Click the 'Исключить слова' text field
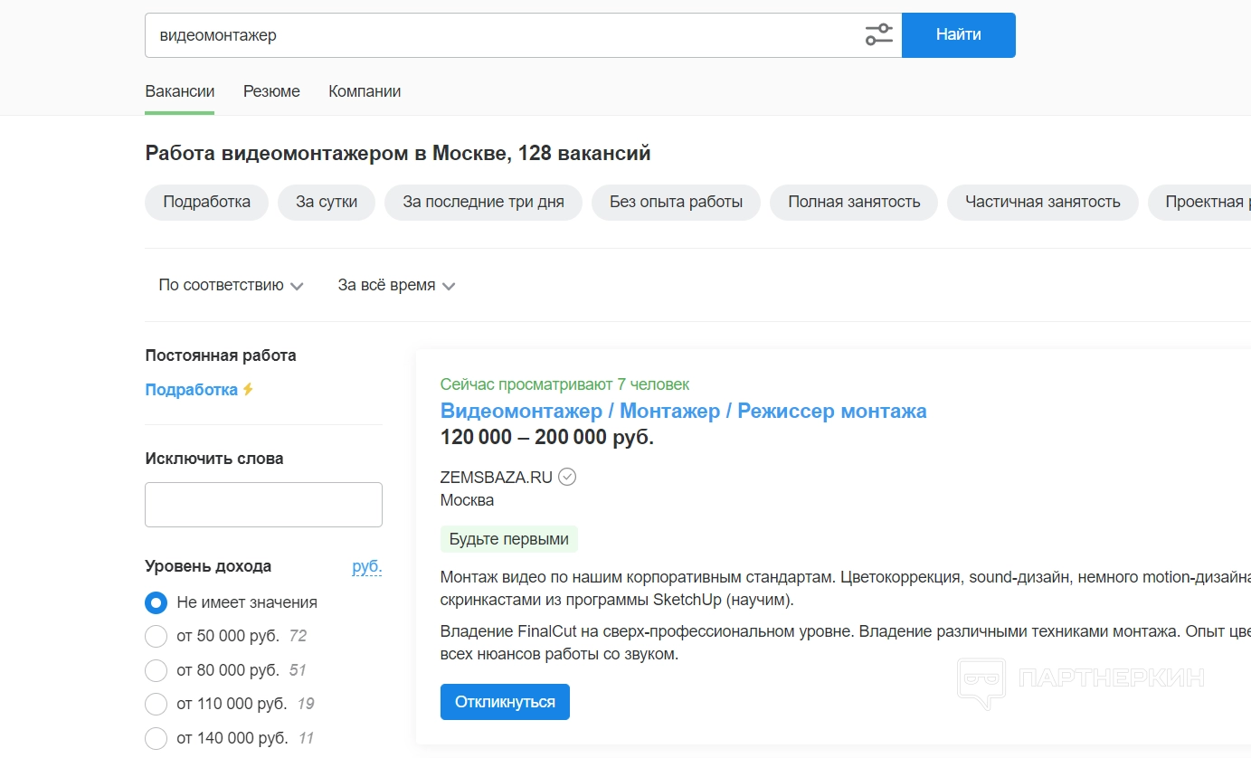 [263, 505]
